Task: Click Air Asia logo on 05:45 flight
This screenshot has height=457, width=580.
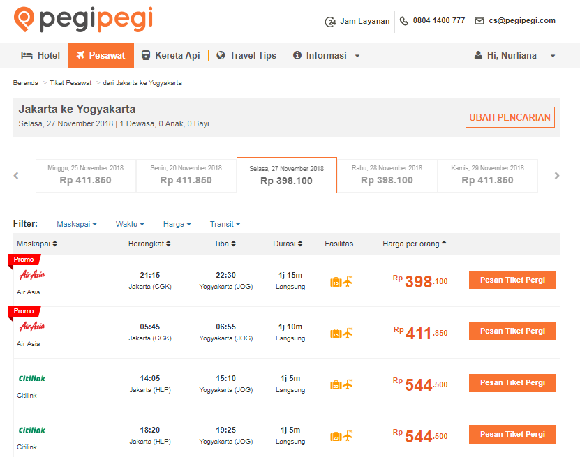Action: (x=32, y=327)
